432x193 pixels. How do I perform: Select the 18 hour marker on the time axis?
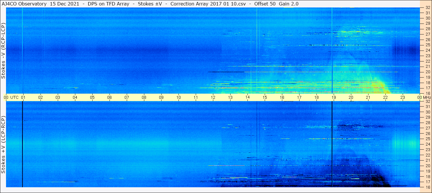(316, 97)
